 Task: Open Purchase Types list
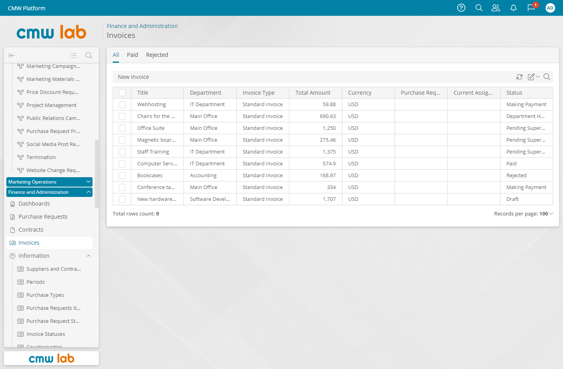(x=45, y=295)
